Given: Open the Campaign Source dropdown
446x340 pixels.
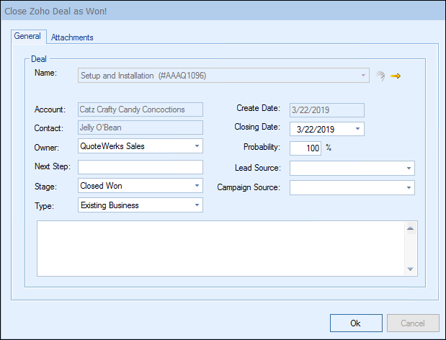Looking at the screenshot, I should click(x=409, y=188).
